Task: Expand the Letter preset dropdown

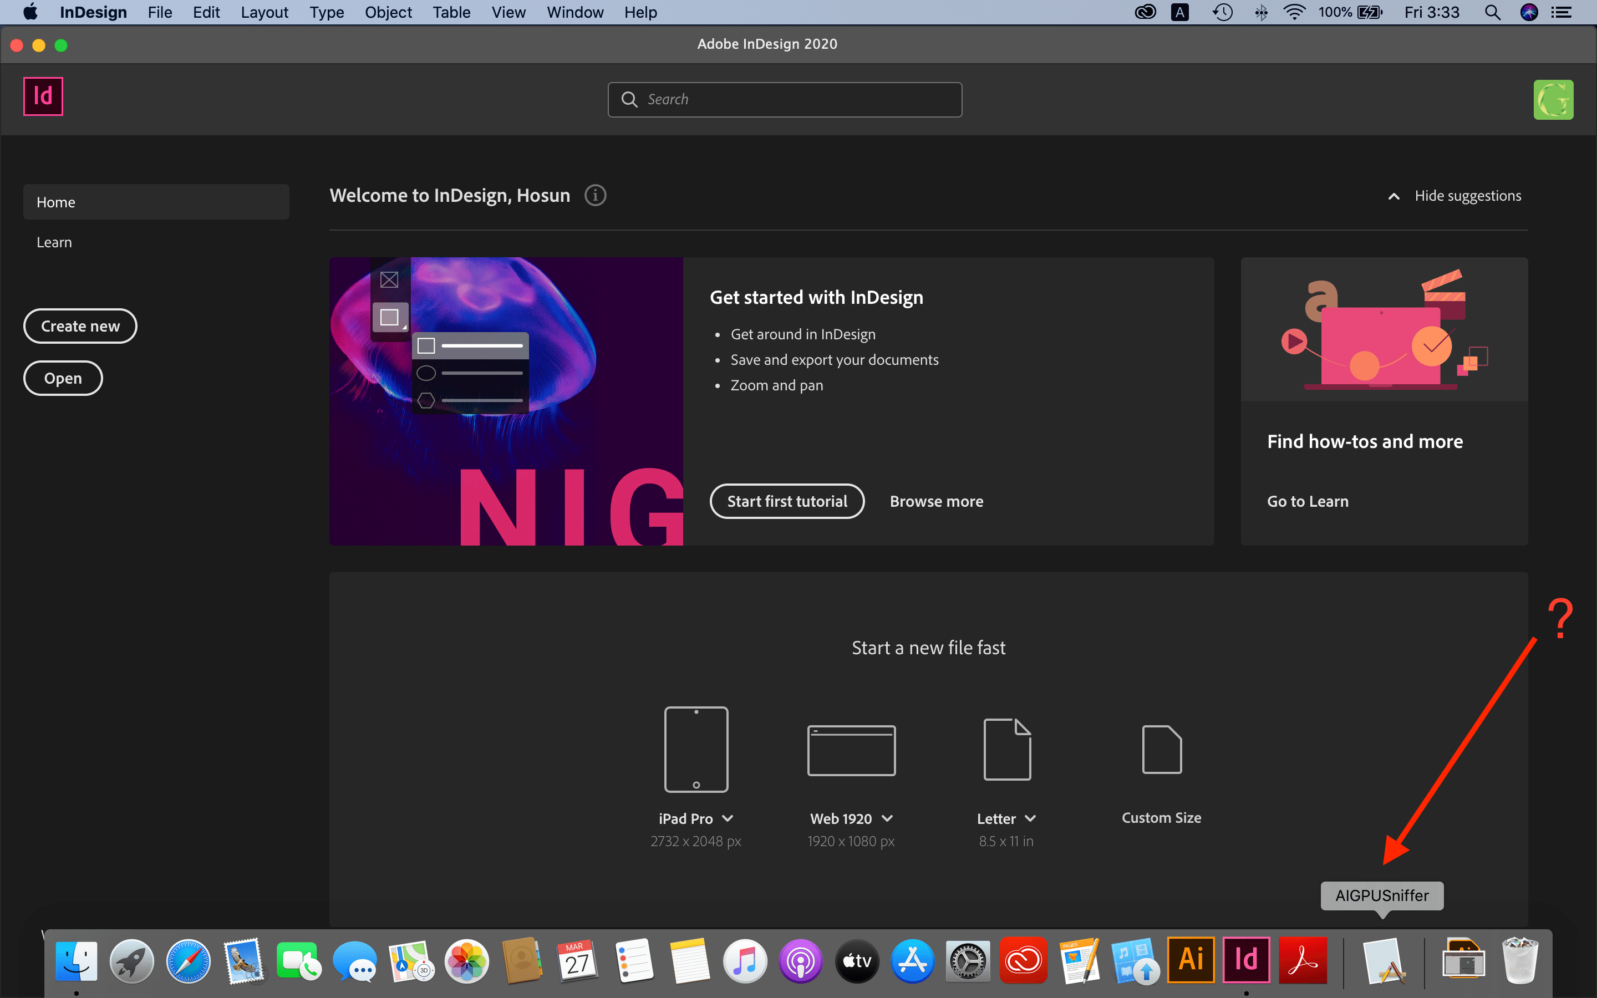Action: [x=1031, y=818]
